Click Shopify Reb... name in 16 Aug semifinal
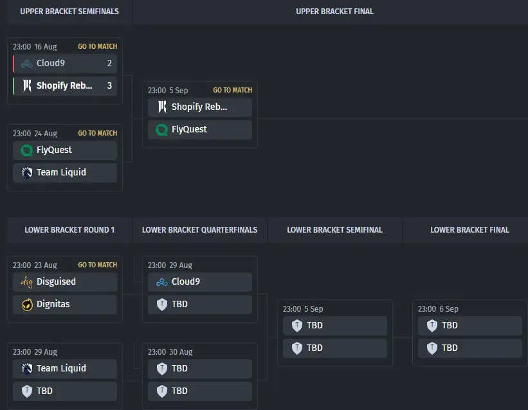The image size is (528, 410). (64, 85)
